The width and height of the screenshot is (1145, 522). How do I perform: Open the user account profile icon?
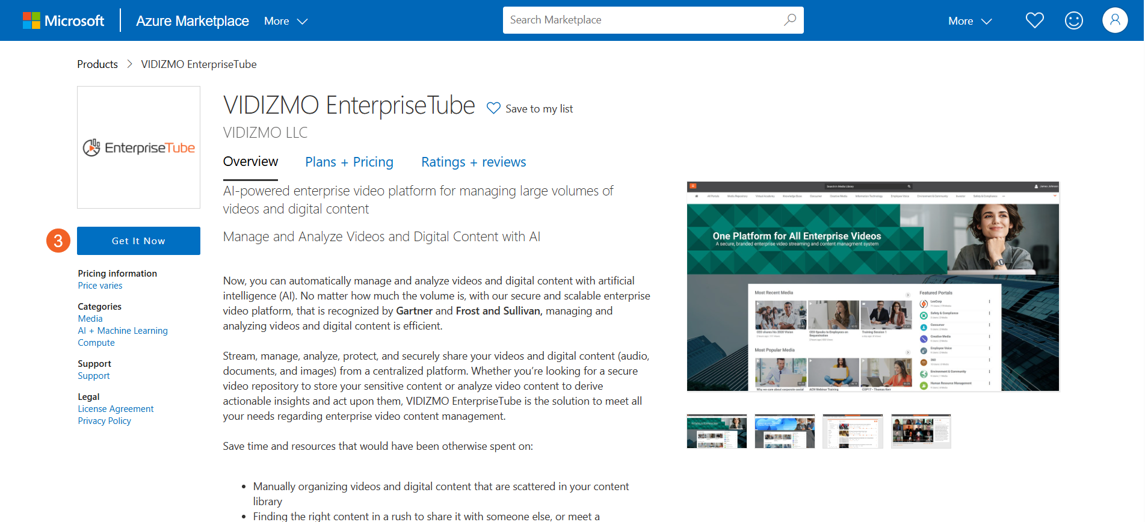click(x=1114, y=20)
